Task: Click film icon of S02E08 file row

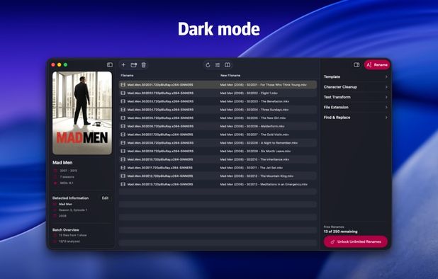Action: (123, 142)
